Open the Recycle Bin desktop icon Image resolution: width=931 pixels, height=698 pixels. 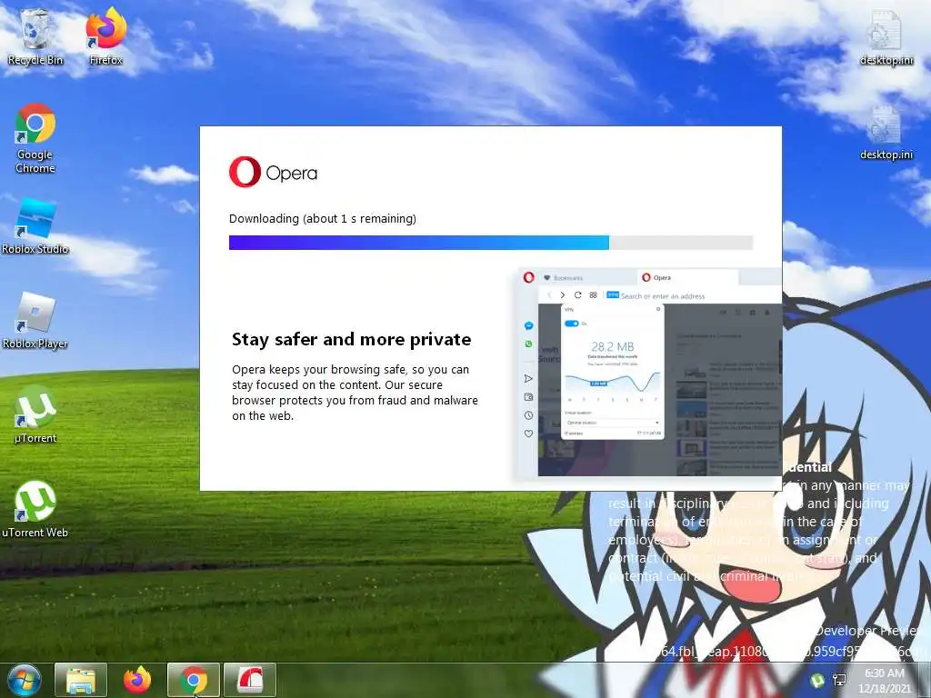[35, 36]
